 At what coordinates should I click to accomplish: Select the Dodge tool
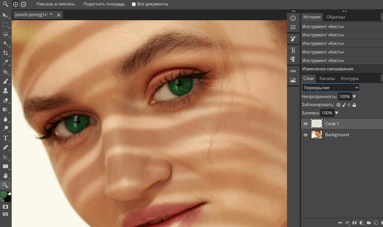(5, 128)
